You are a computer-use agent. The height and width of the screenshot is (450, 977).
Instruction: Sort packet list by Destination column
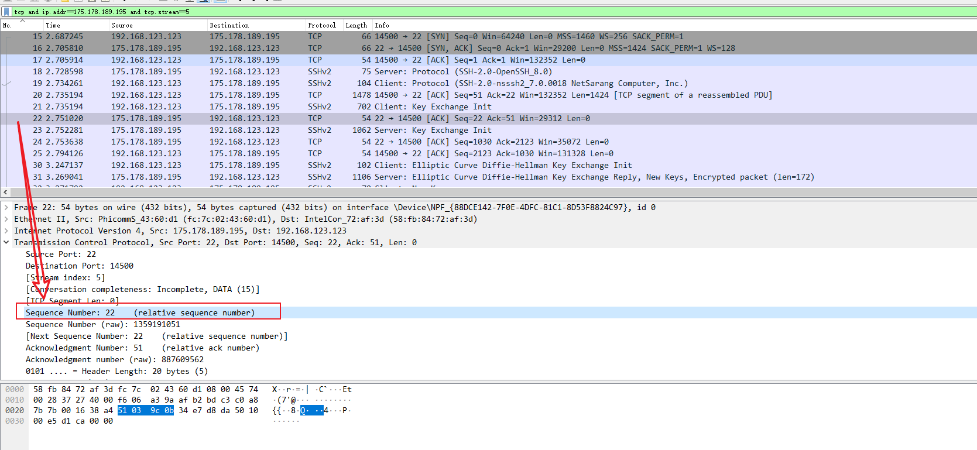coord(256,25)
